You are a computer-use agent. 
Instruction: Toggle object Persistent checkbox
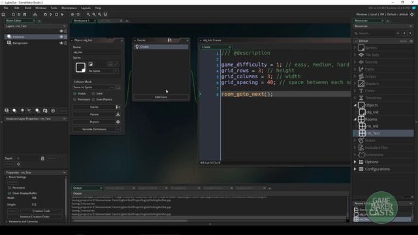pos(75,99)
